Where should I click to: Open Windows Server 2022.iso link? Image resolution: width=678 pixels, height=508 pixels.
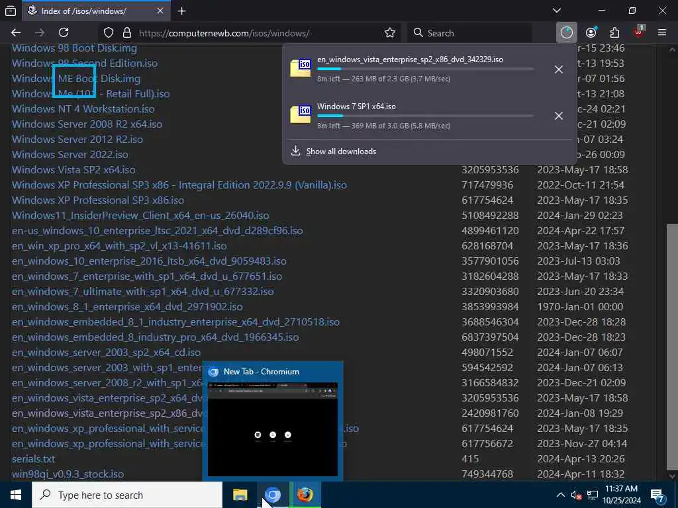[70, 154]
